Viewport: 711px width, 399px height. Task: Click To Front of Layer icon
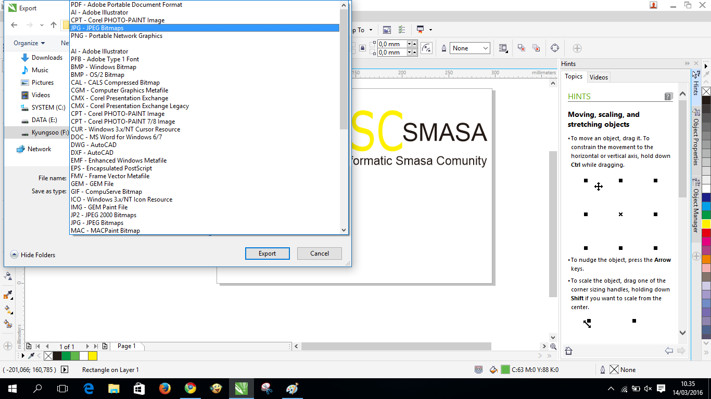point(521,48)
